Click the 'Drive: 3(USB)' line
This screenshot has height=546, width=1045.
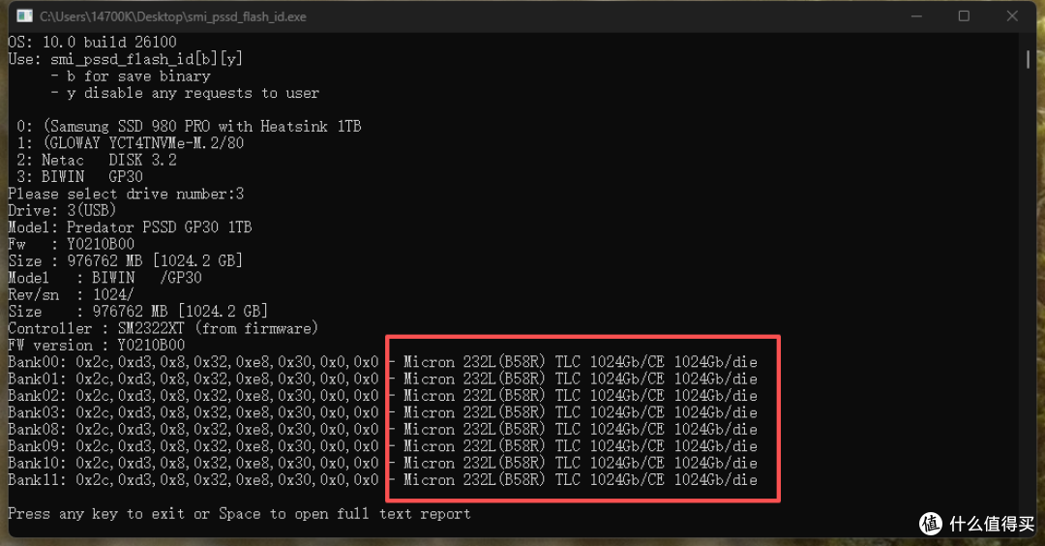coord(62,210)
